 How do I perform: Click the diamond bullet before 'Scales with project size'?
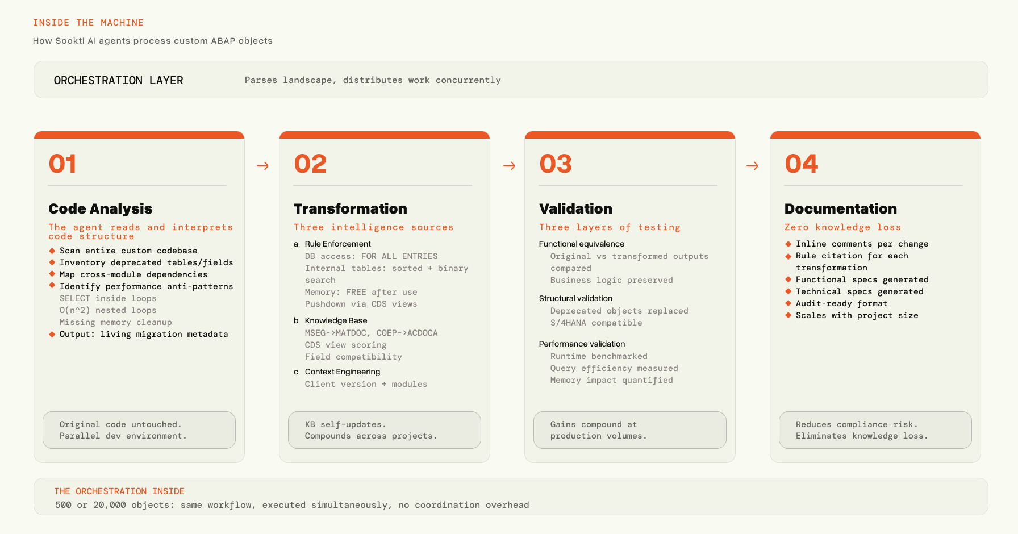pyautogui.click(x=788, y=315)
